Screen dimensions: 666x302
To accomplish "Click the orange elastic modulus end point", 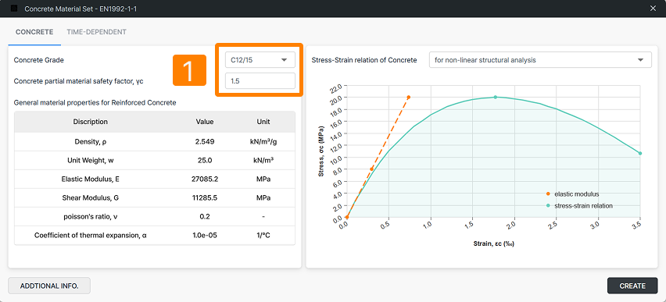I will (409, 97).
